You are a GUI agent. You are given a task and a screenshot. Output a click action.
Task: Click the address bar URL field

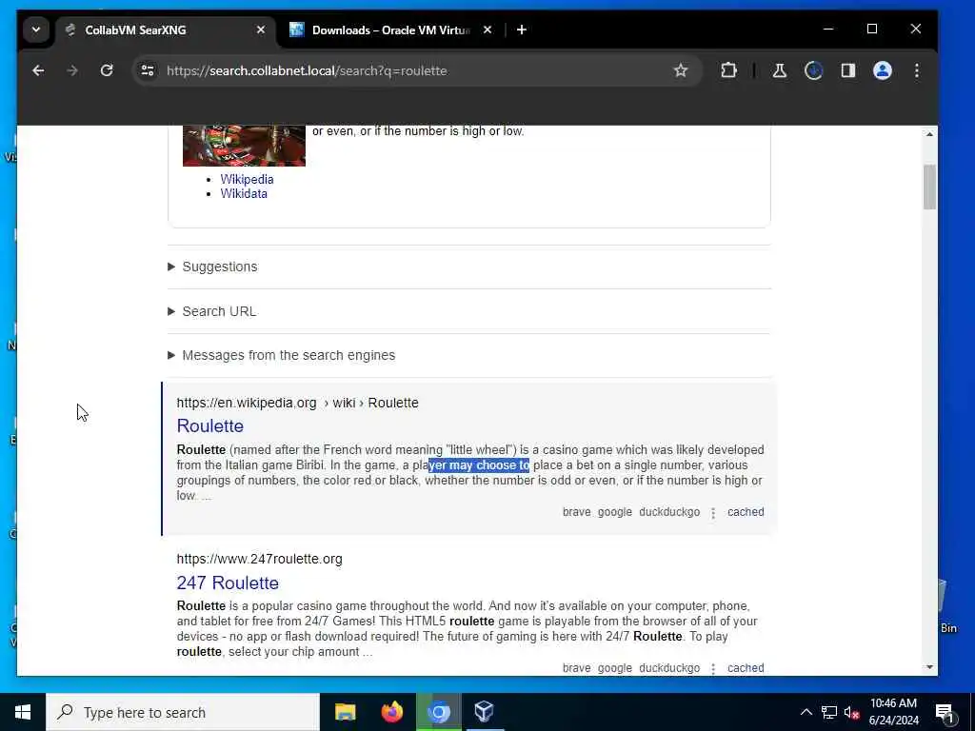tap(417, 70)
